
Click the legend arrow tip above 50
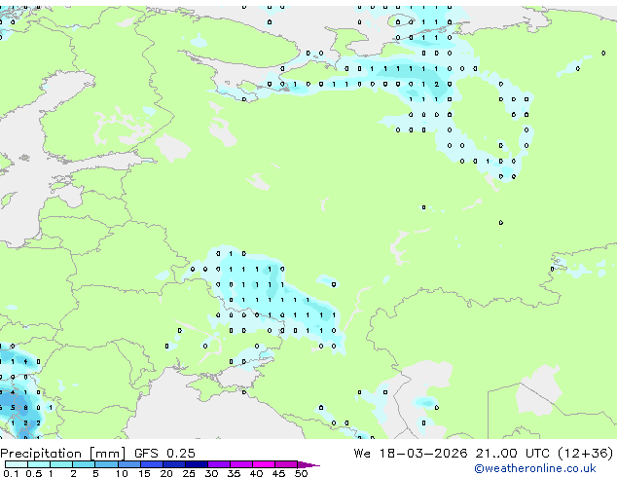[308, 464]
